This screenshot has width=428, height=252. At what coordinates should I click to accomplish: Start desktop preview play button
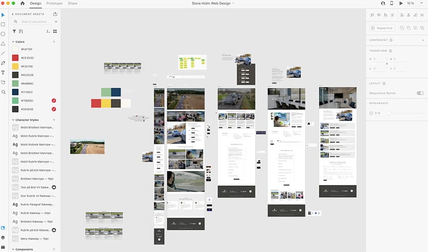(401, 3)
